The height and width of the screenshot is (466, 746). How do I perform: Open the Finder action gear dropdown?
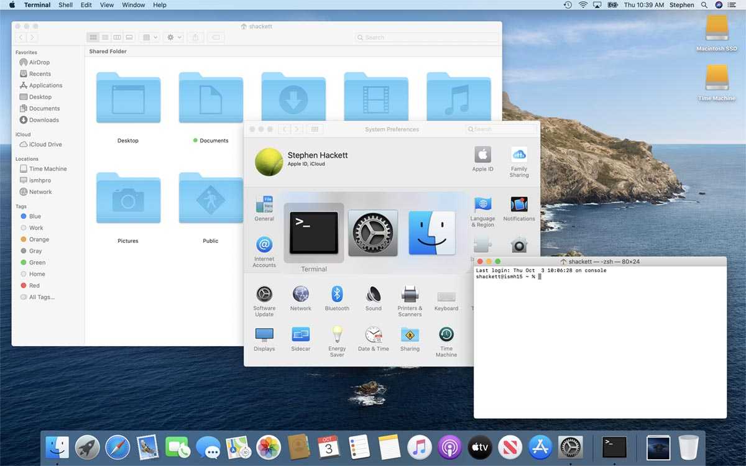tap(174, 37)
